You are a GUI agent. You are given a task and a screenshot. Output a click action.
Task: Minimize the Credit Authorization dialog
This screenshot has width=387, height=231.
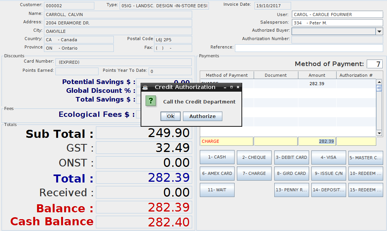tap(225, 87)
